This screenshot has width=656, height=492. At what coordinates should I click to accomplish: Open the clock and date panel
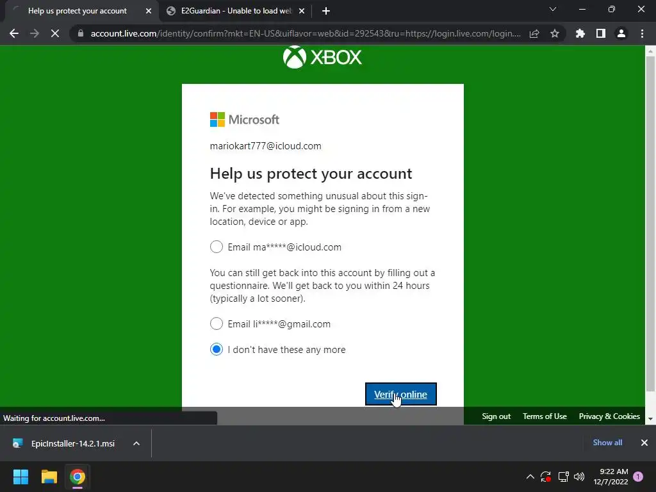pos(611,477)
